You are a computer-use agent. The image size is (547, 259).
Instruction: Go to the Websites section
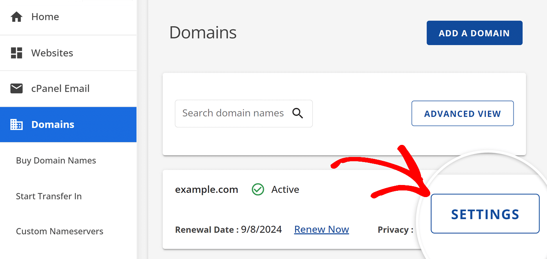pyautogui.click(x=52, y=53)
